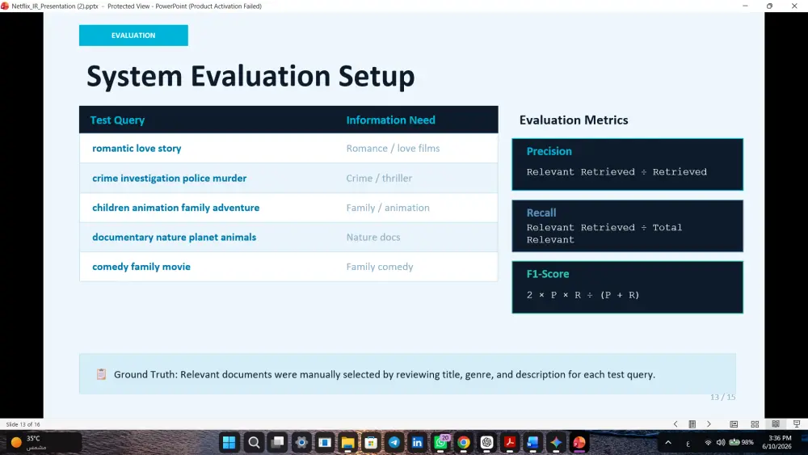This screenshot has height=455, width=808.
Task: Open the blue window app next to Settings
Action: click(325, 443)
